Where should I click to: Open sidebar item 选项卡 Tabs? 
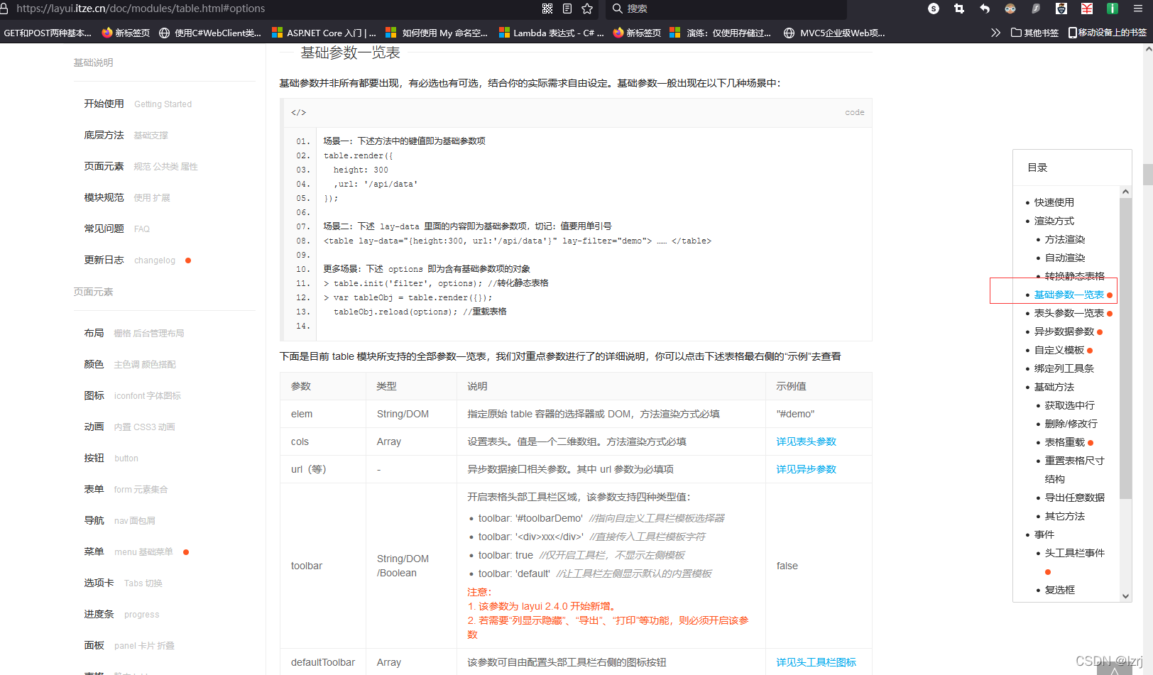click(123, 583)
